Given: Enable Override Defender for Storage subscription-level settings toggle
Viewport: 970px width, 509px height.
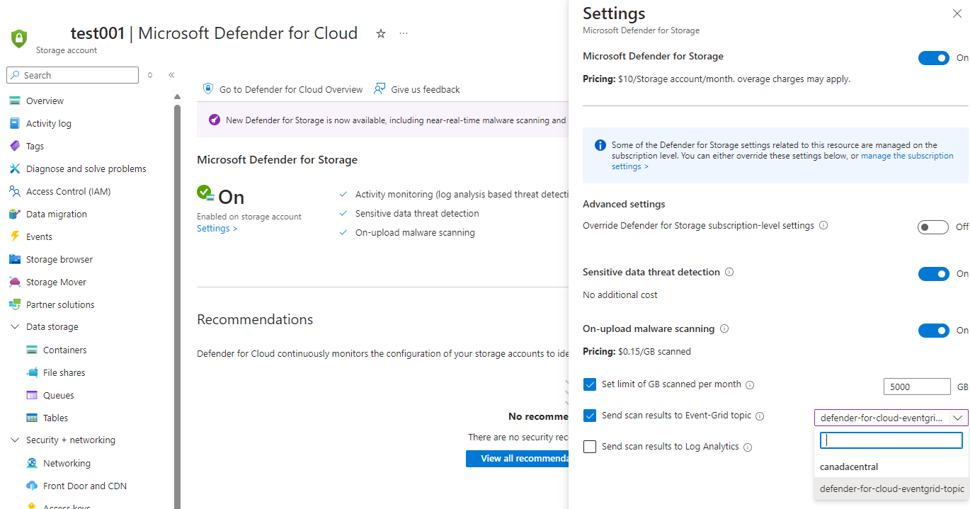Looking at the screenshot, I should [x=933, y=227].
